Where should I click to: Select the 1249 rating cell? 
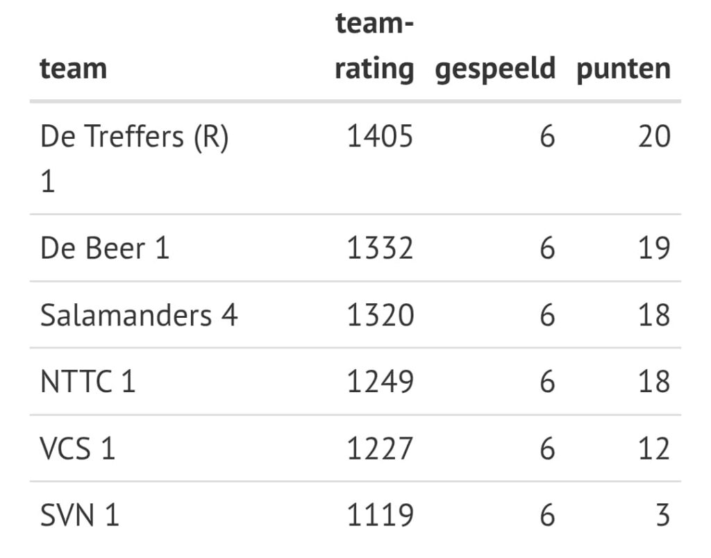(x=380, y=382)
